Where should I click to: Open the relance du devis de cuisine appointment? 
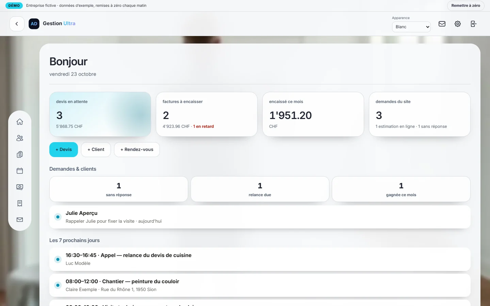[x=260, y=259]
